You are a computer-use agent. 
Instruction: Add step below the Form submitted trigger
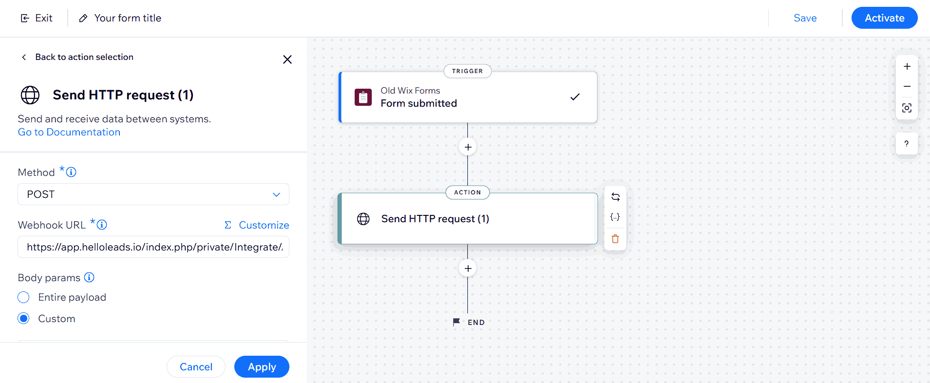(468, 147)
